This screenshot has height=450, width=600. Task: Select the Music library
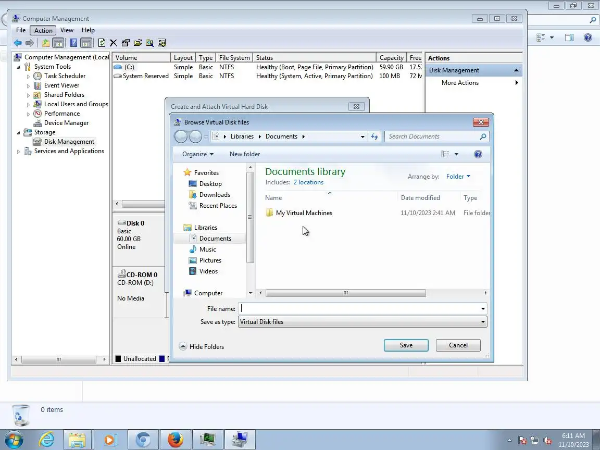click(207, 249)
